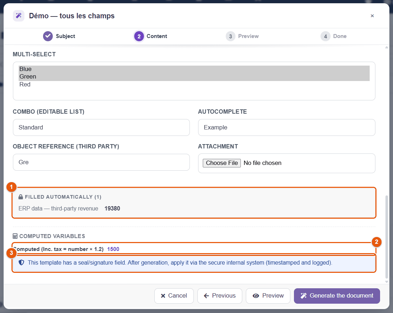Image resolution: width=393 pixels, height=313 pixels.
Task: Click the Démo — tous les champs title
Action: click(72, 16)
